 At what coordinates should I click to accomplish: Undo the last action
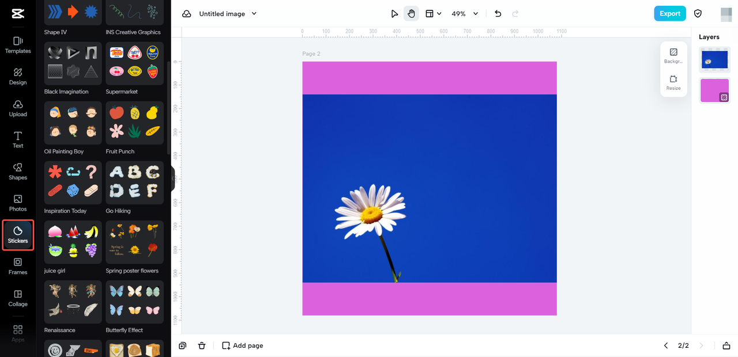pos(498,14)
